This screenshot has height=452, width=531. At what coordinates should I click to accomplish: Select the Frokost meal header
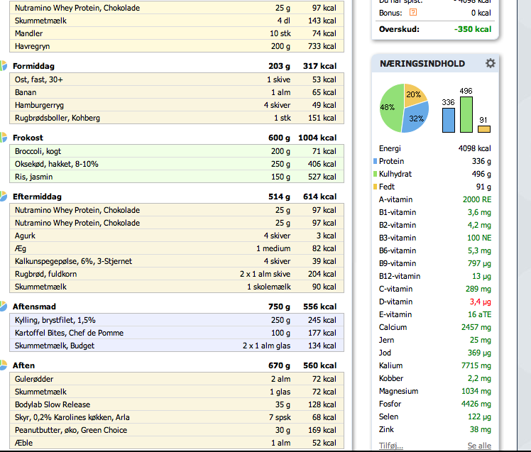[x=175, y=138]
